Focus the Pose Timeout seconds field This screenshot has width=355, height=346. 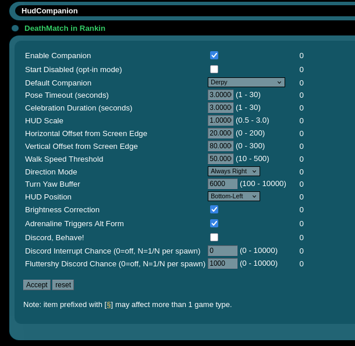tap(221, 95)
